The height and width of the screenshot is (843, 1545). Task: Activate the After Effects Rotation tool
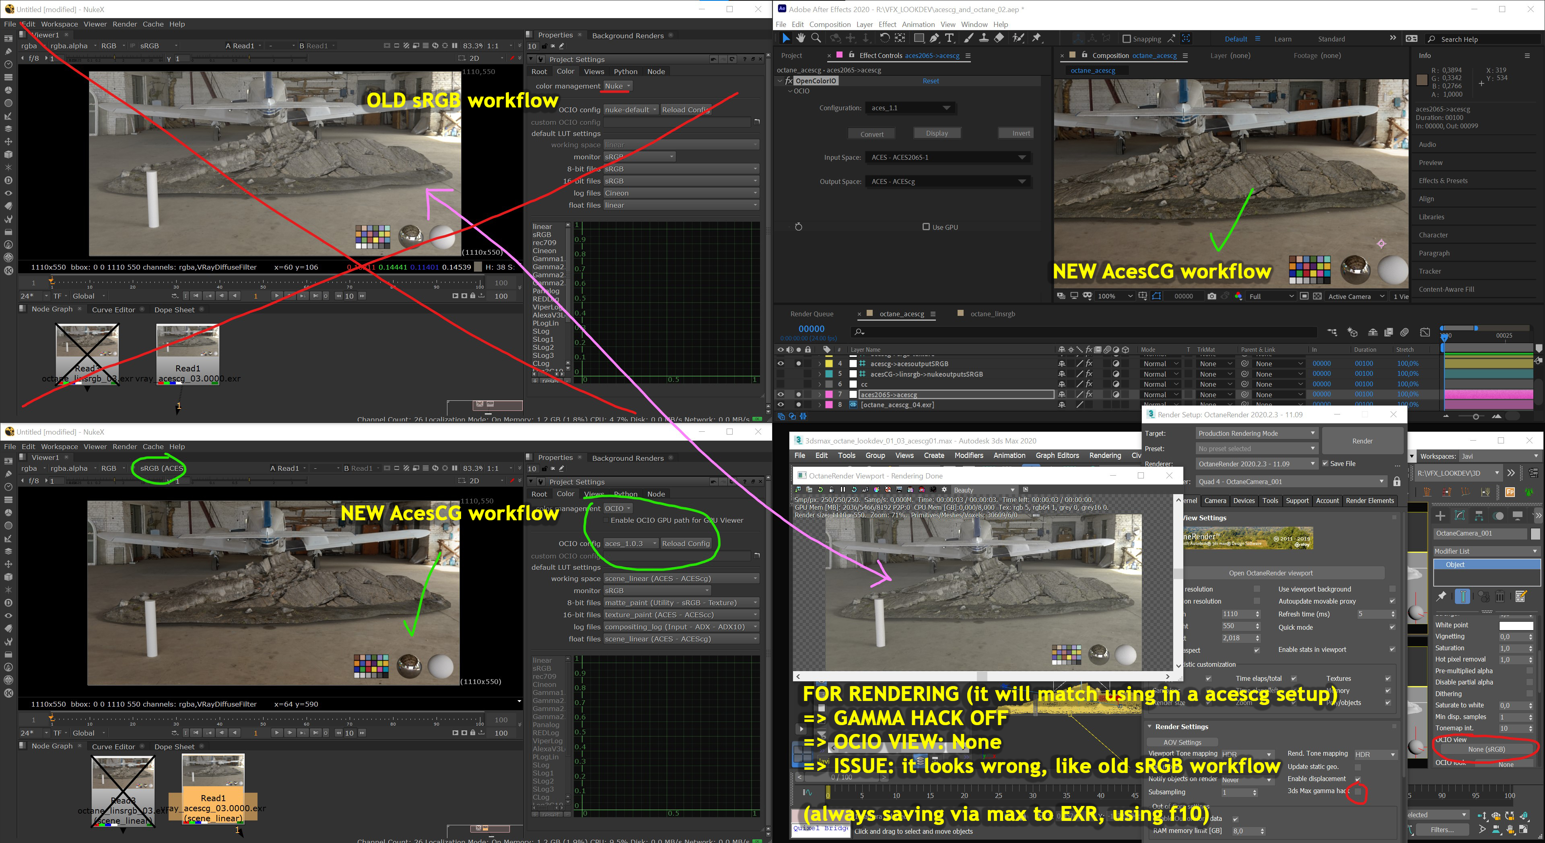pyautogui.click(x=885, y=38)
